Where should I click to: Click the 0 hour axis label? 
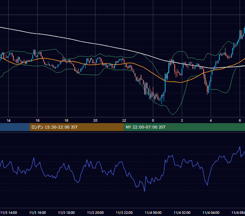pos(153,121)
